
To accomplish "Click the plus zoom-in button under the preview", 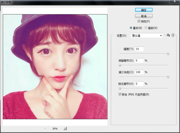I will tap(65, 128).
